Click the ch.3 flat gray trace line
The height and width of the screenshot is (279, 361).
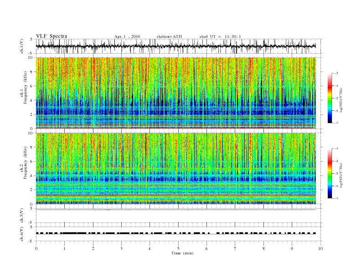(176, 210)
